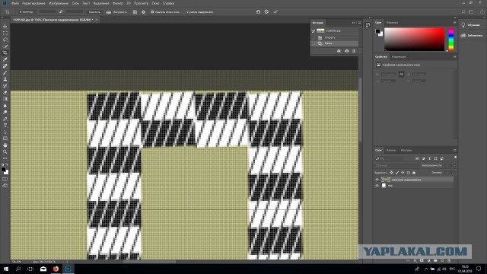The height and width of the screenshot is (274, 487).
Task: Select the Crop tool in toolbox
Action: [5, 53]
